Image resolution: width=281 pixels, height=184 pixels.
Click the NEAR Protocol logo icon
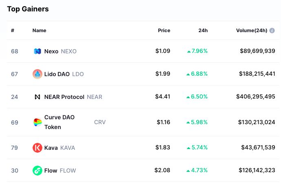37,97
